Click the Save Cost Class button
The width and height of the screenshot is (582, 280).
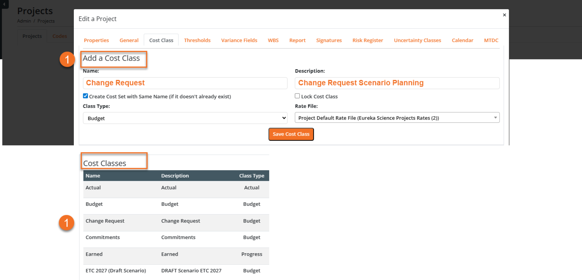(x=291, y=134)
